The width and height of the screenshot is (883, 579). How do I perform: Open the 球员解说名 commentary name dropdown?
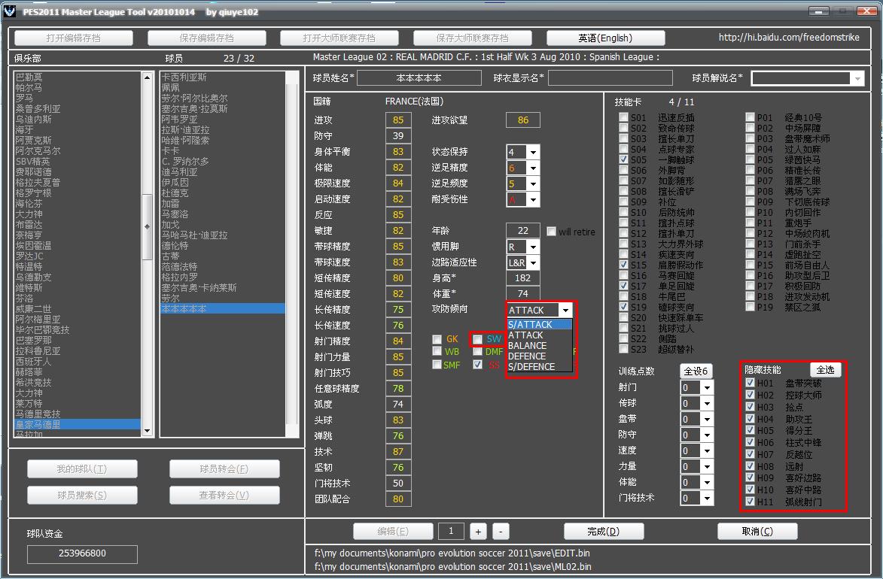tap(857, 78)
